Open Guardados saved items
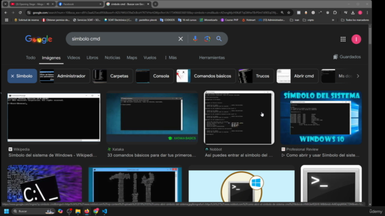The image size is (385, 216). (x=347, y=57)
